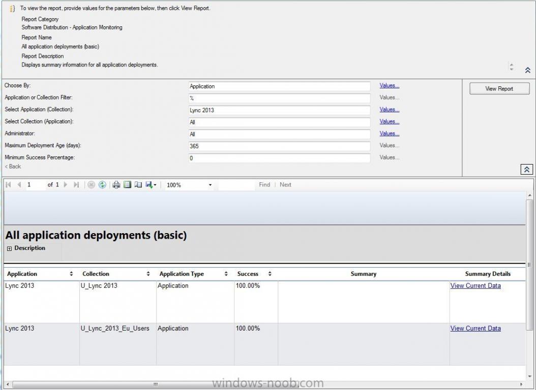Sort by Success column
536x390 pixels.
tap(270, 274)
